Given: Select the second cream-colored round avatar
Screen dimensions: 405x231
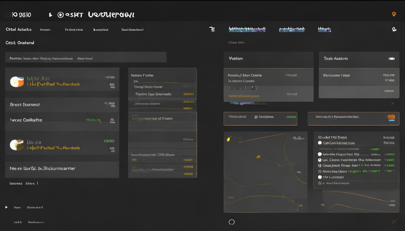Looking at the screenshot, I should (x=16, y=145).
